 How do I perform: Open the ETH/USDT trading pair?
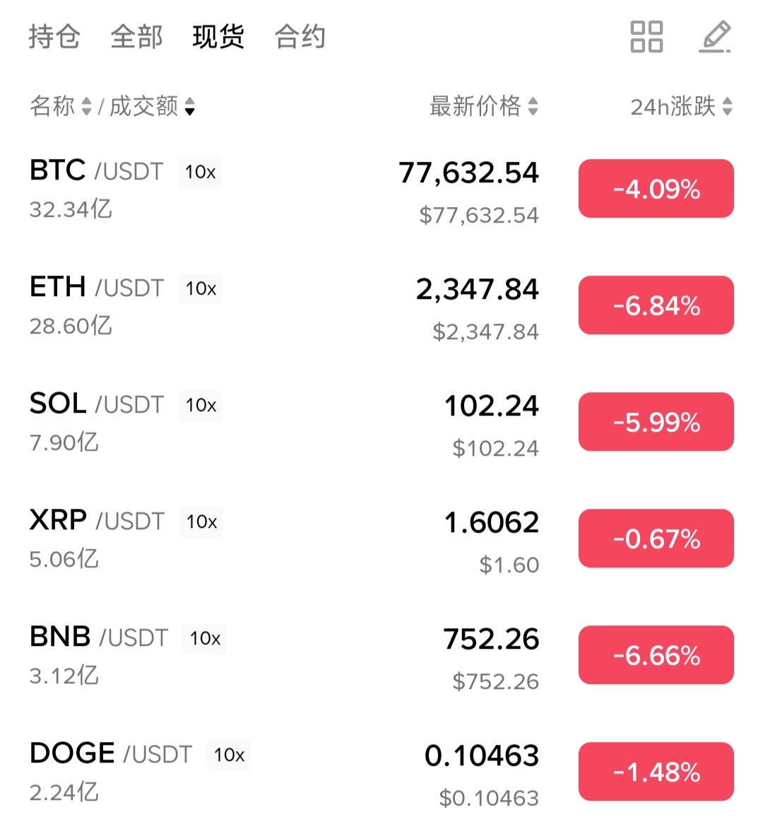click(96, 288)
